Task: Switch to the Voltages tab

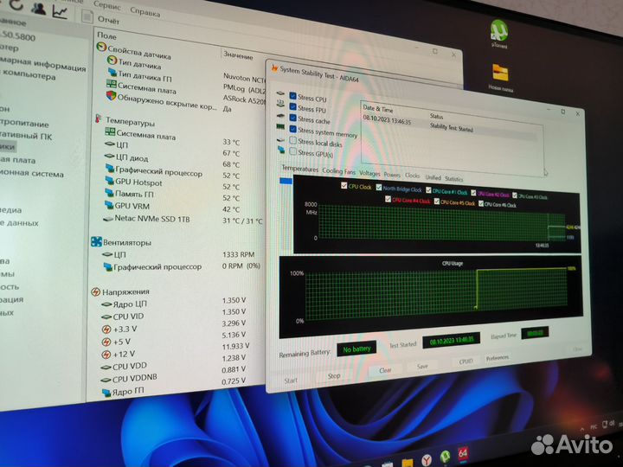Action: click(369, 173)
